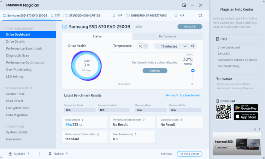265x159 pixels.
Task: Open System Details in sidebar
Action: tap(17, 132)
